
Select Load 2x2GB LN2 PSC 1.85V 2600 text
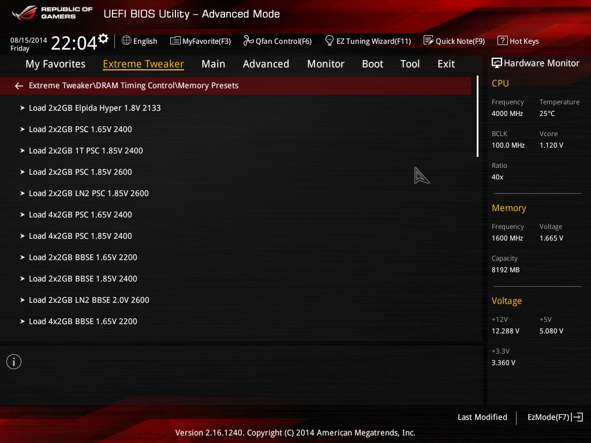click(88, 193)
